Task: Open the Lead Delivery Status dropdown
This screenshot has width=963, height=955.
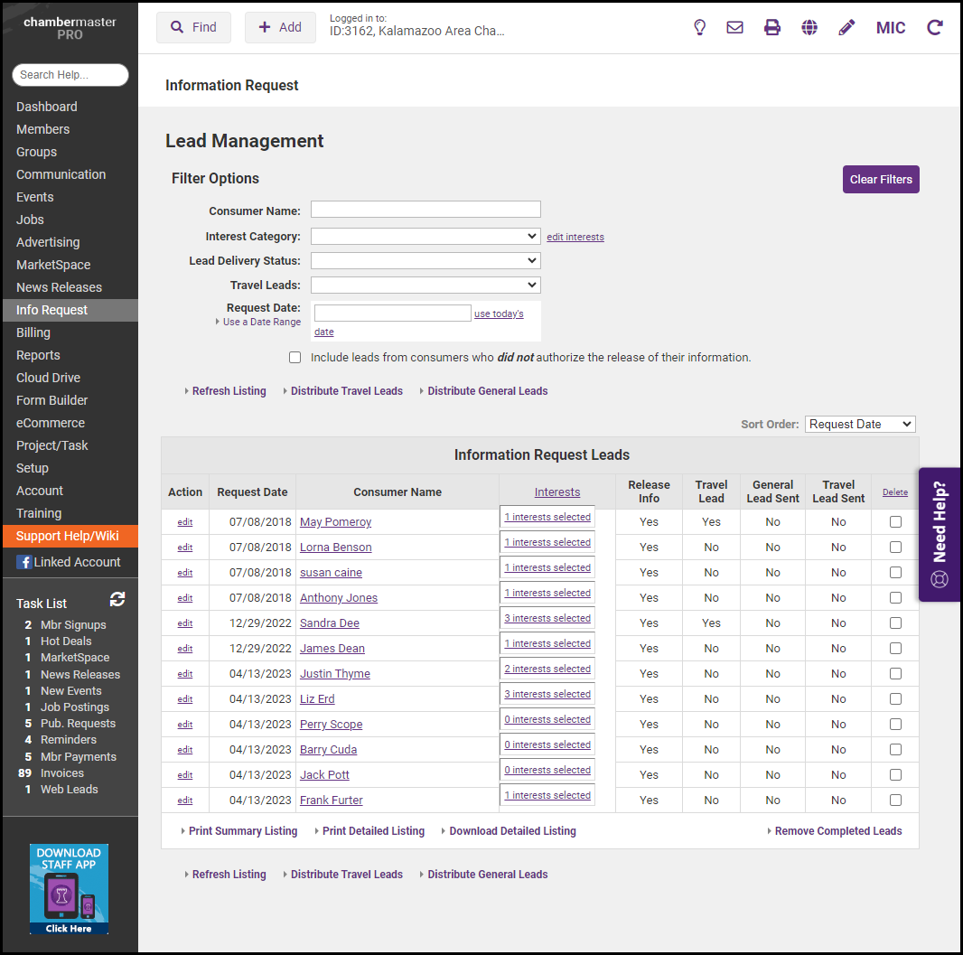Action: (x=425, y=260)
